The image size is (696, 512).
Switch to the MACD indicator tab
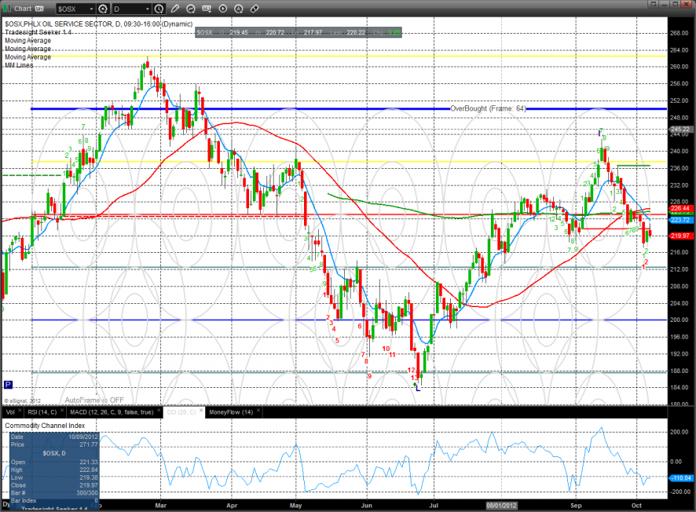(112, 412)
